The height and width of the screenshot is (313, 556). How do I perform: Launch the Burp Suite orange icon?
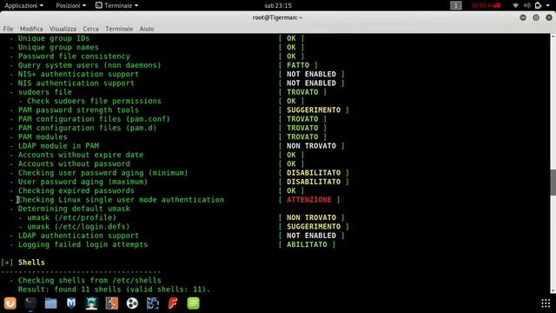coord(112,303)
